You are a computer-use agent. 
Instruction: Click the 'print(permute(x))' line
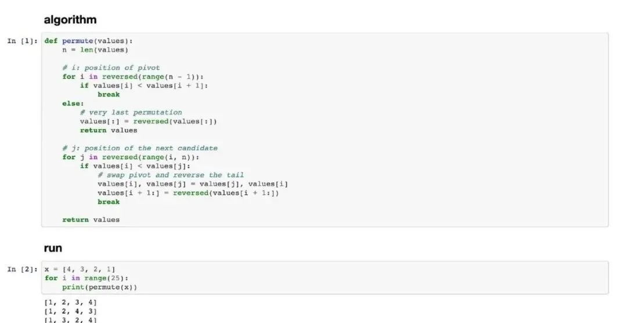coord(100,287)
